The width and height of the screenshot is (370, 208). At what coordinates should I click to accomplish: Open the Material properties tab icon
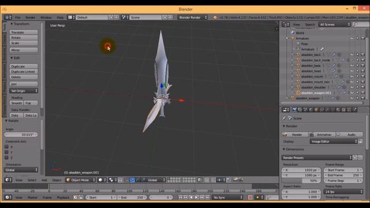[338, 110]
